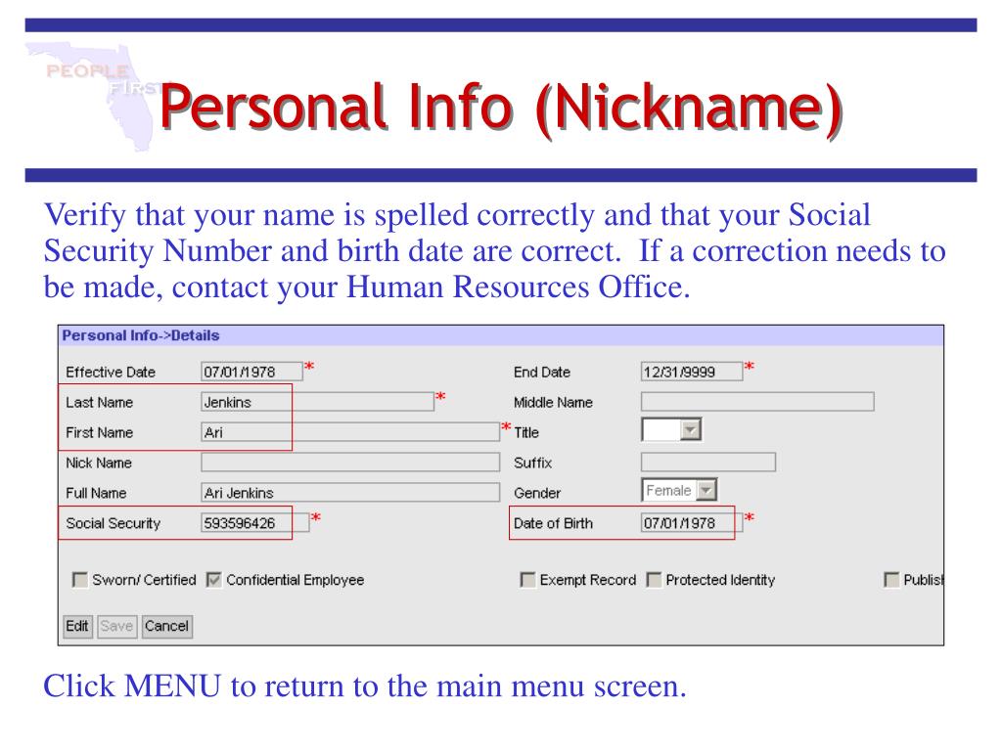The height and width of the screenshot is (751, 1002).
Task: Click the disabled Save button
Action: click(117, 626)
